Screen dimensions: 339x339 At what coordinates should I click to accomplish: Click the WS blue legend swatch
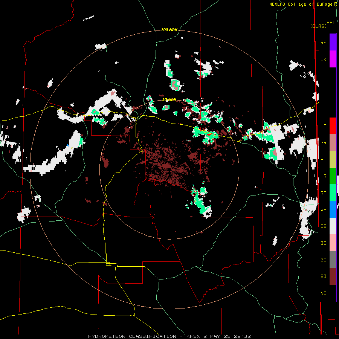(333, 209)
